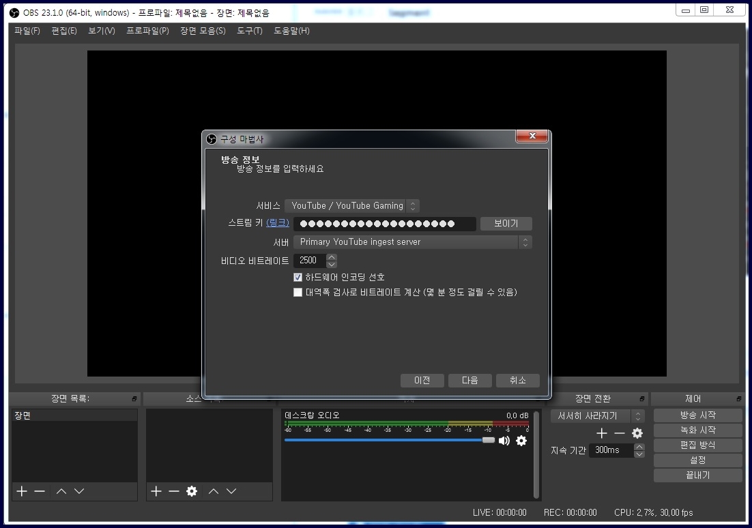Click OBS logo in main title bar
Screen dimensions: 752x528
click(x=14, y=13)
